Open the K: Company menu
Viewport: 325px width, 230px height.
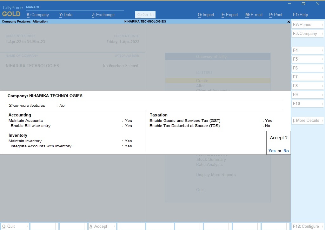point(38,15)
